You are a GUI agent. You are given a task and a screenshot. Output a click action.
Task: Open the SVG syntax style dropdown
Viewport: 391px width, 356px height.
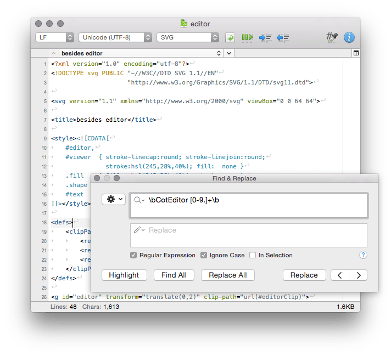click(188, 37)
